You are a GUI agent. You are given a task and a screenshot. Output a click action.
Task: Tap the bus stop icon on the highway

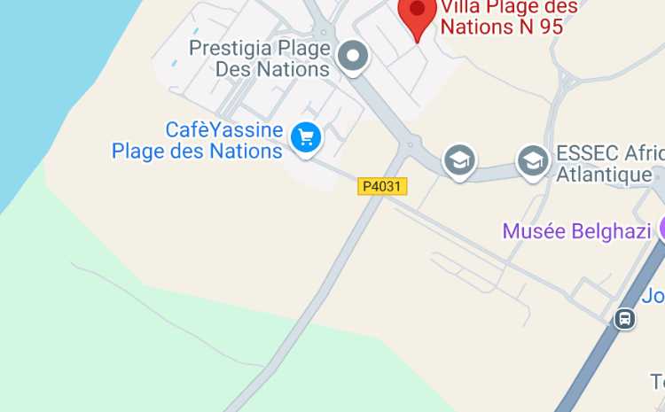pos(625,319)
